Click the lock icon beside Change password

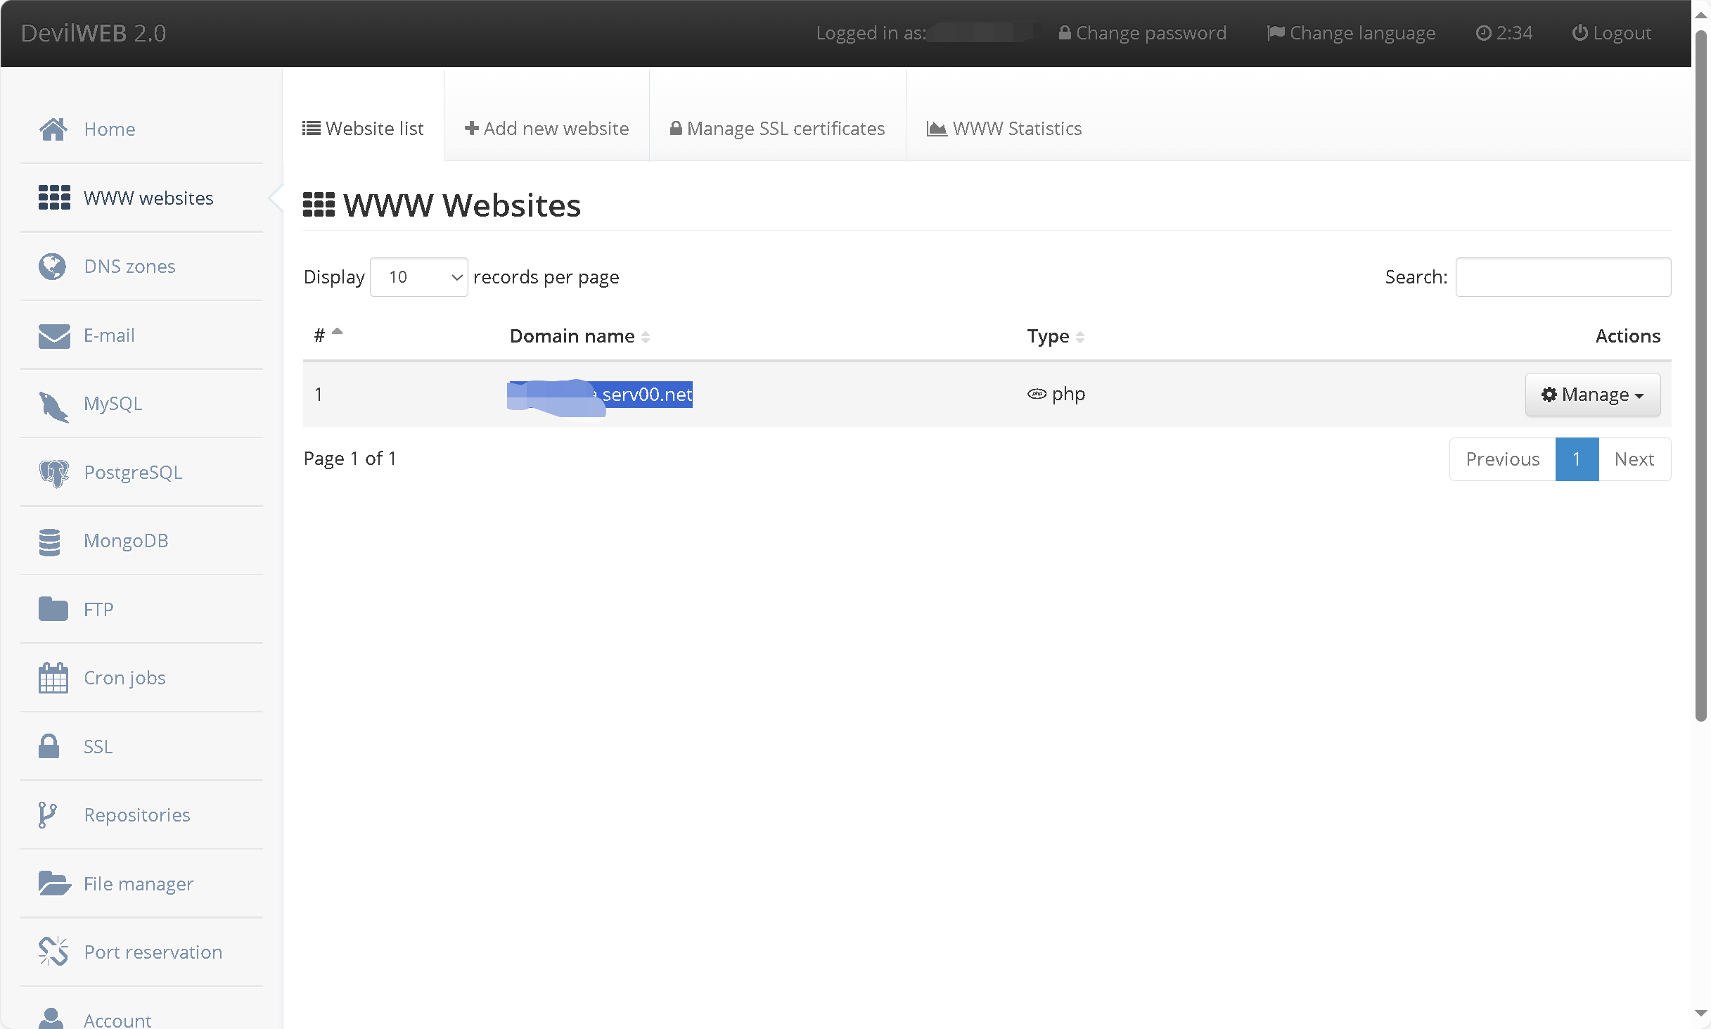(1065, 33)
